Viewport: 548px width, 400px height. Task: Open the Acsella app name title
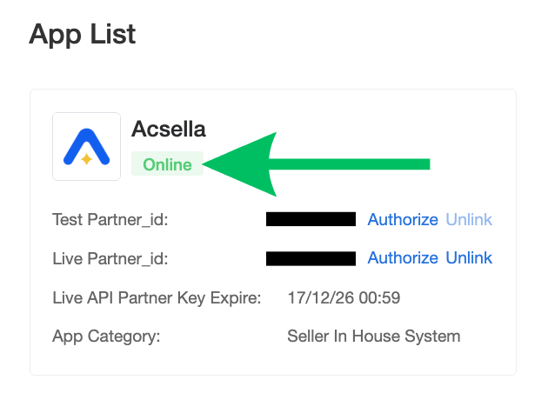(x=169, y=129)
